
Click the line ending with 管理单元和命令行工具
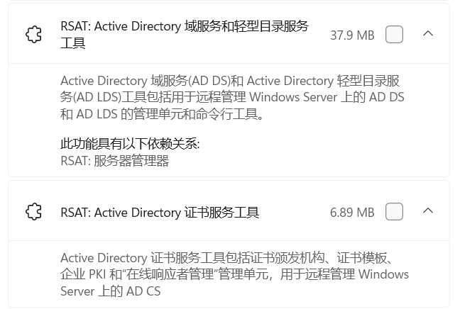(162, 113)
